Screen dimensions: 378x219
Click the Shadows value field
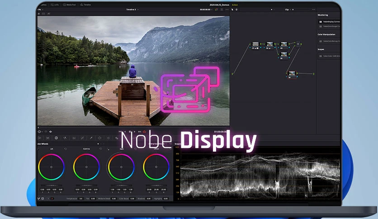click(x=149, y=199)
